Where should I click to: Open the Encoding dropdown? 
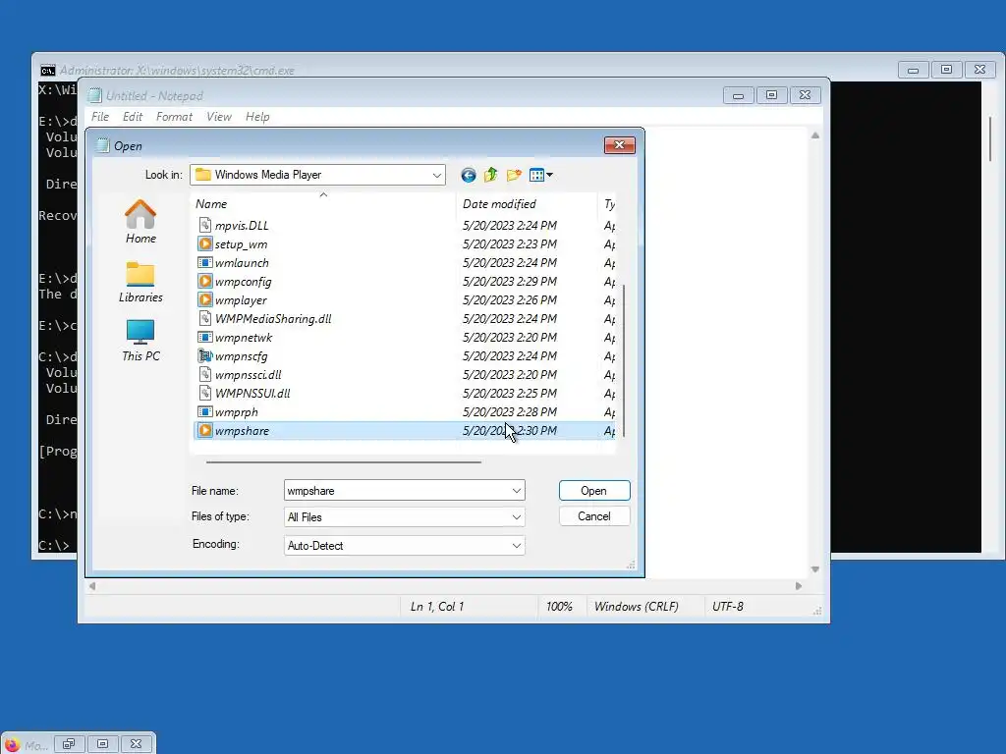click(x=517, y=546)
